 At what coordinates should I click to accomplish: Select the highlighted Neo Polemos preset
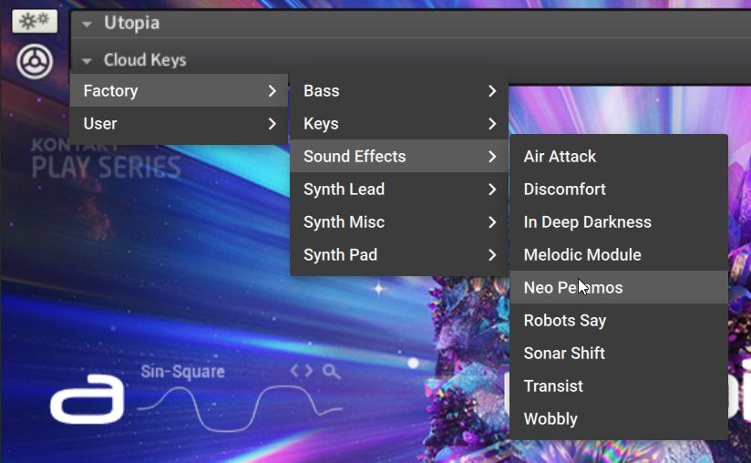click(619, 287)
